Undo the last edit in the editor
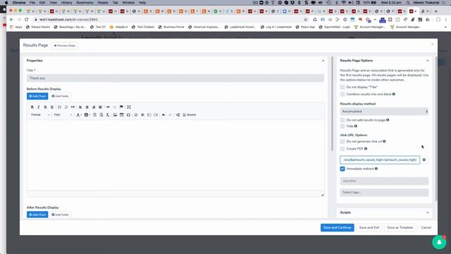The width and height of the screenshot is (451, 254). coord(163,115)
